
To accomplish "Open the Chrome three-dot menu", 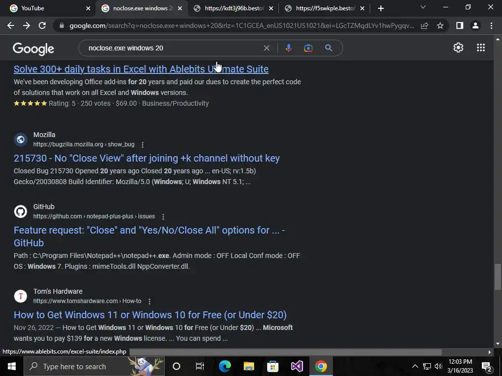I will click(491, 25).
